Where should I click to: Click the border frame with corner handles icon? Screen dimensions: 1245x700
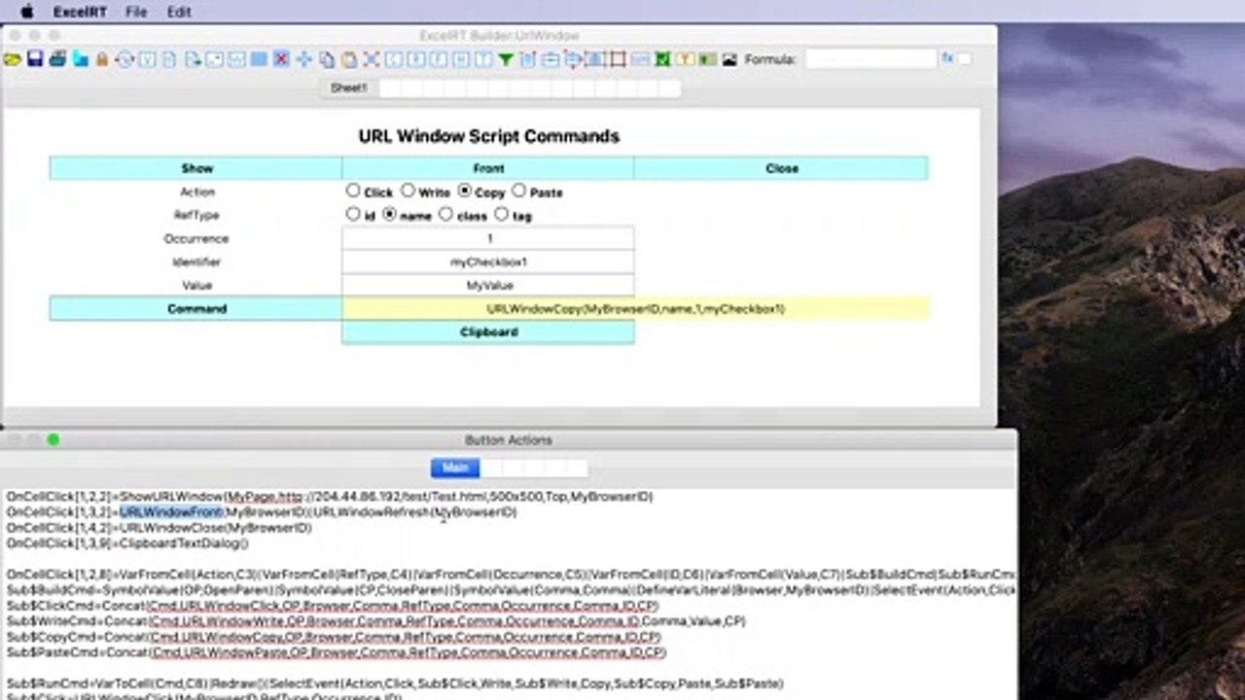tap(617, 59)
